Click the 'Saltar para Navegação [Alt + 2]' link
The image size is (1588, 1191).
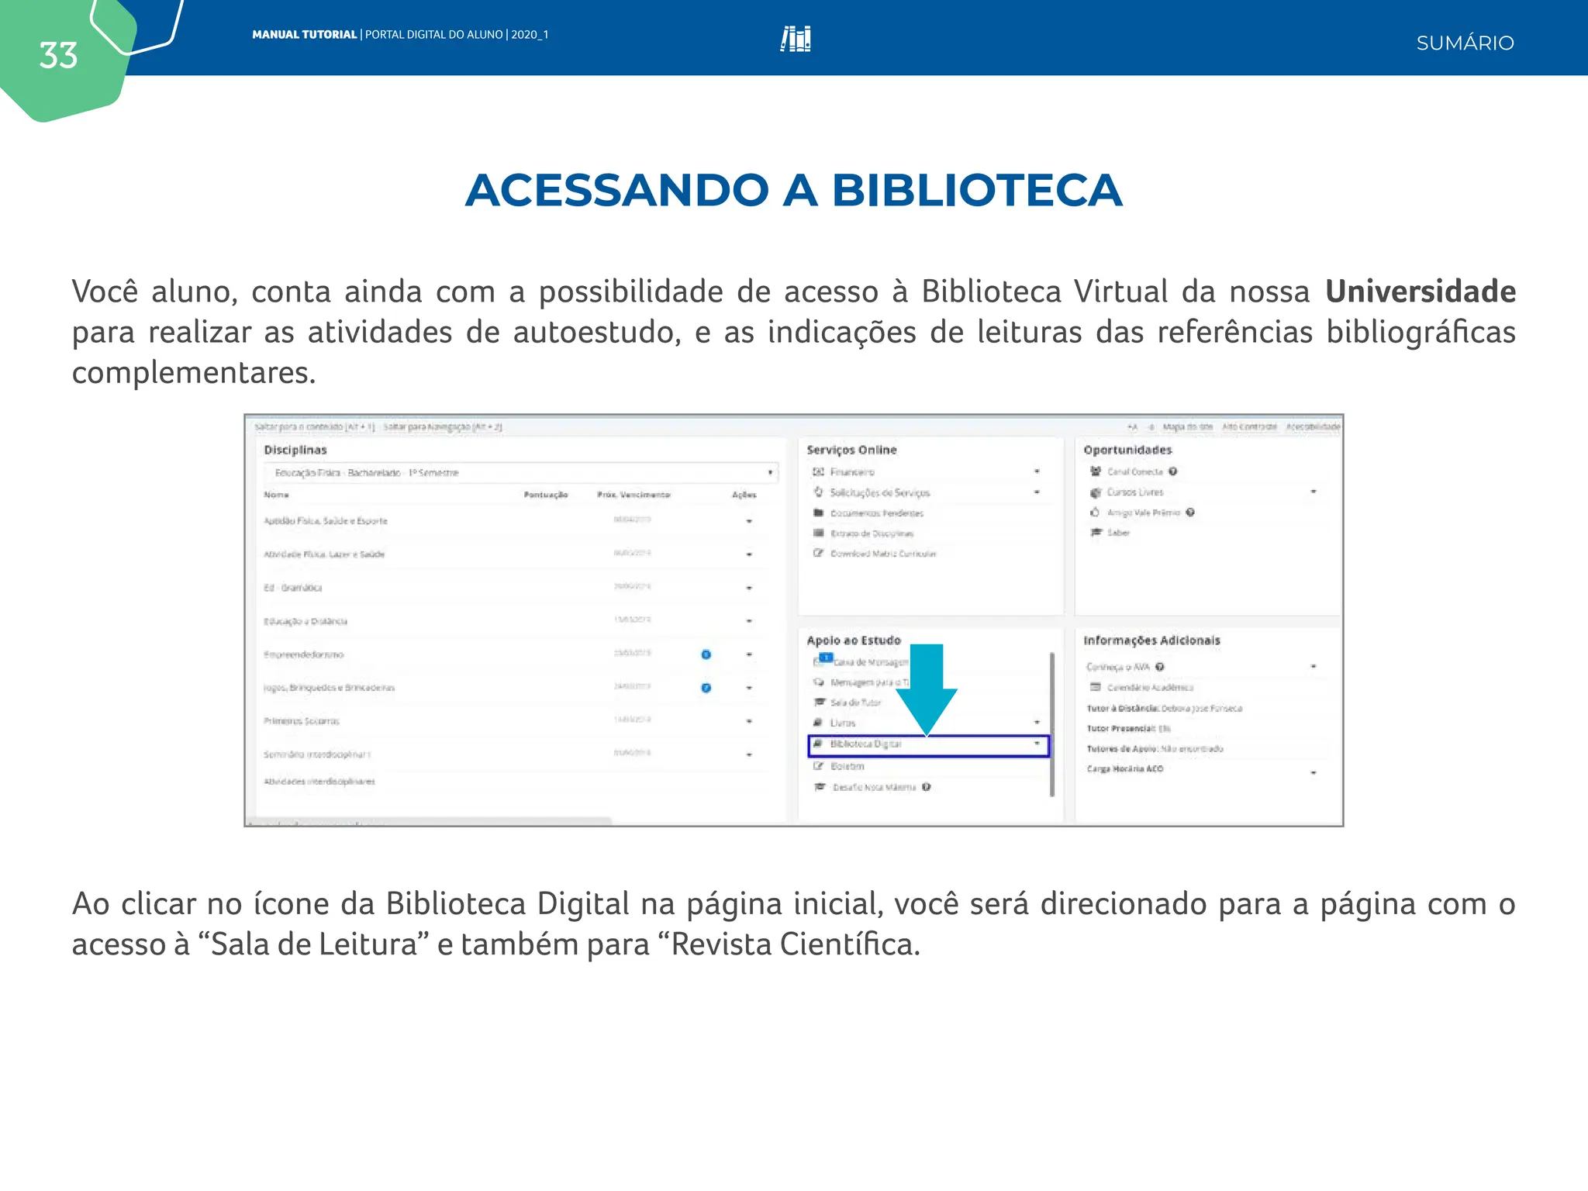point(443,426)
